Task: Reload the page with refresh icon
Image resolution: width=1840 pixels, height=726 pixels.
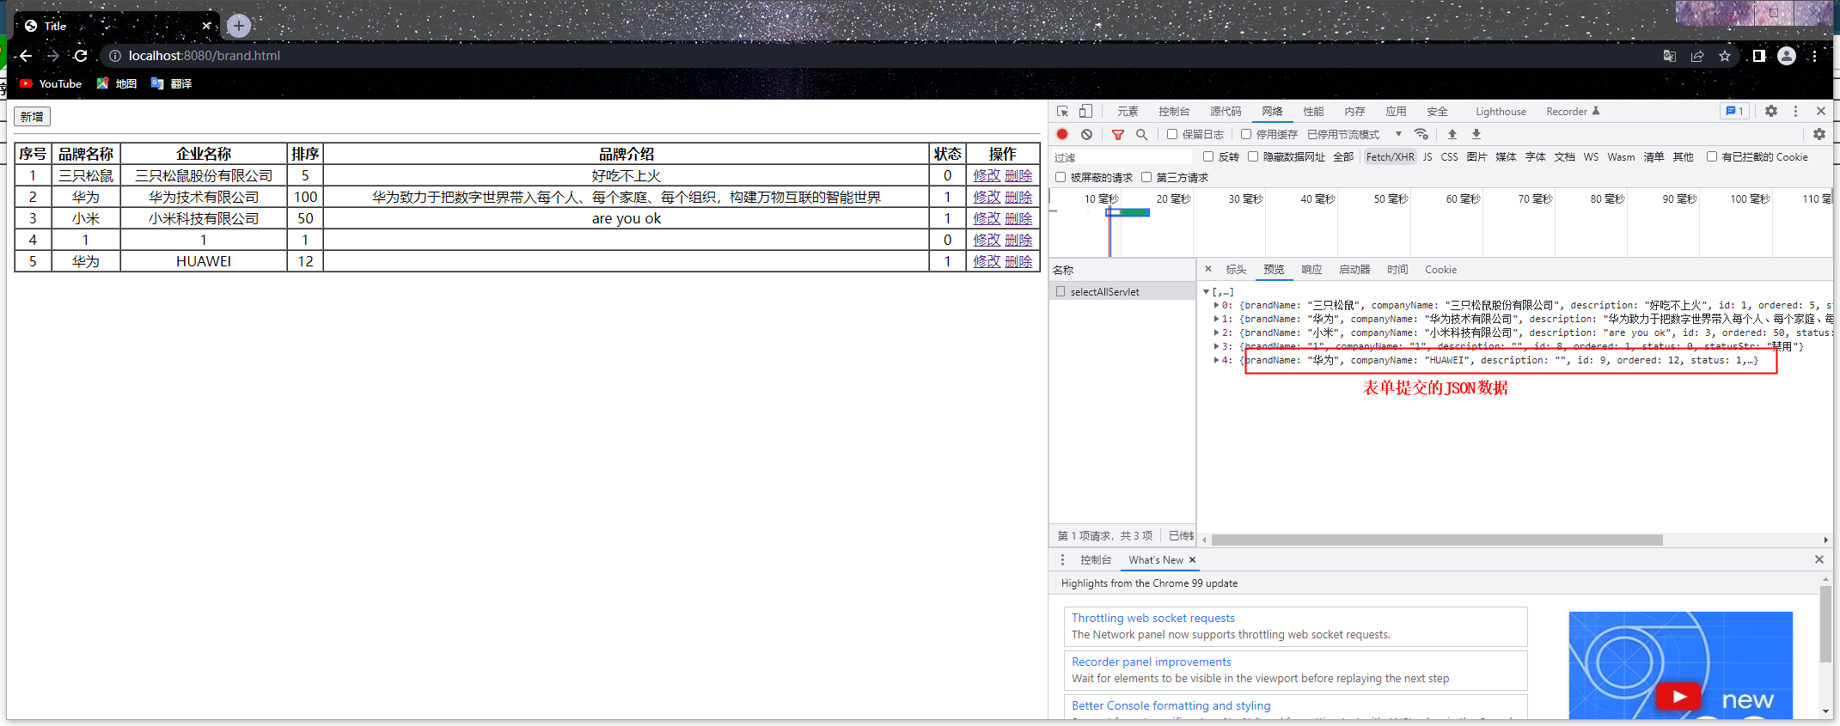Action: [x=81, y=56]
